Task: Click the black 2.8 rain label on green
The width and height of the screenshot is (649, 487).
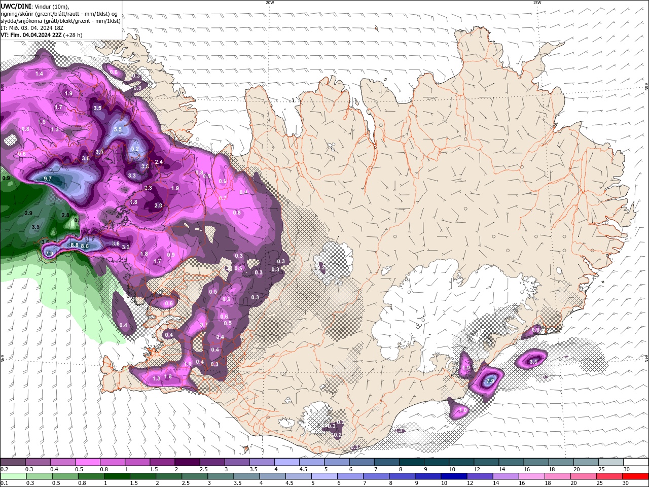Action: pyautogui.click(x=65, y=215)
